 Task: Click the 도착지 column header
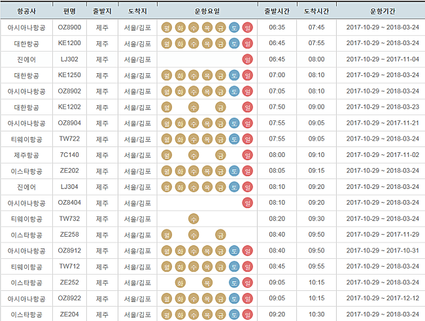(137, 11)
